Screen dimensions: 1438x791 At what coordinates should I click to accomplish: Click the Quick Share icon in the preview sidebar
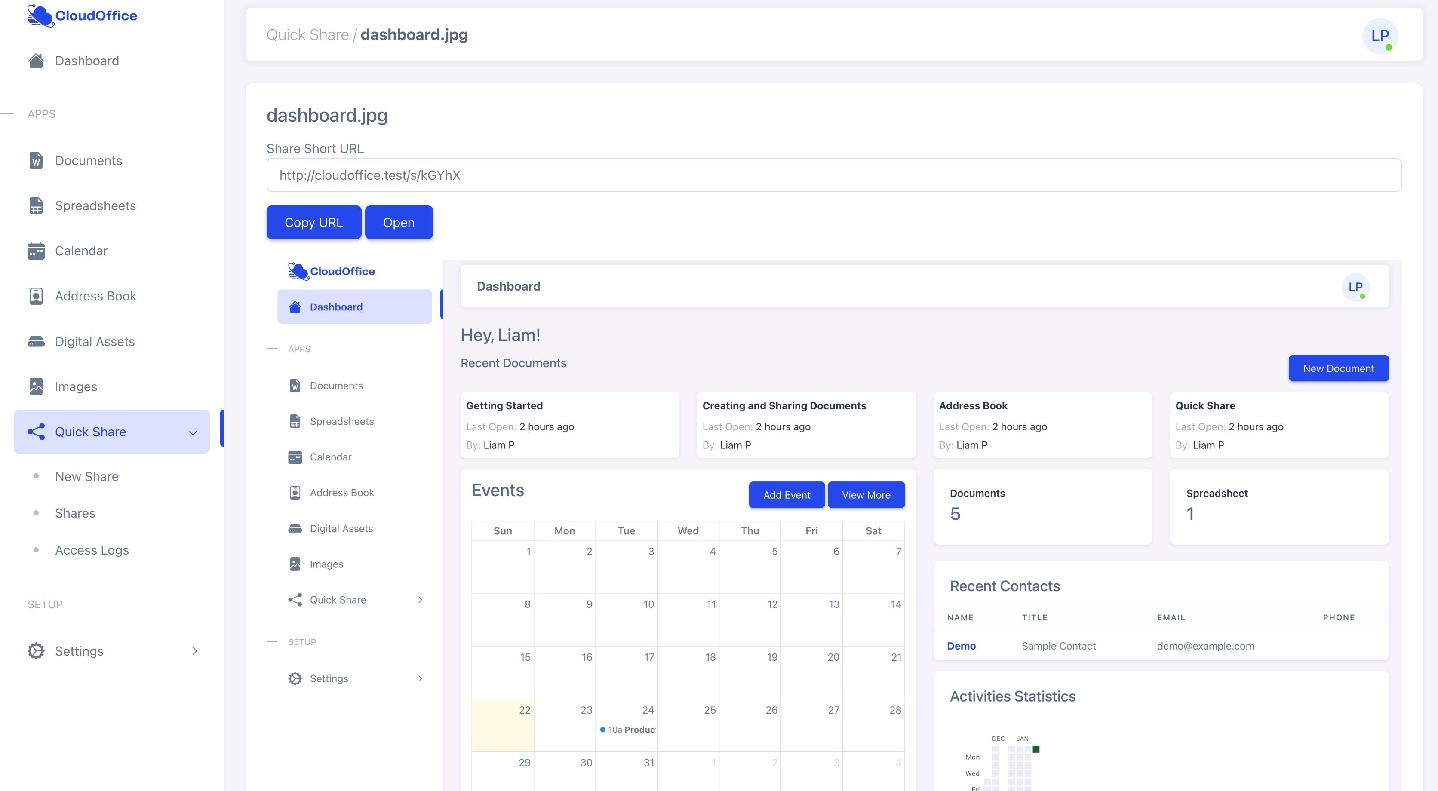295,600
